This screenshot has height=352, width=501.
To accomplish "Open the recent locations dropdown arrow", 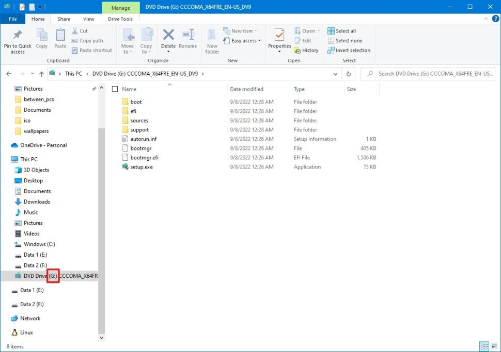I will [32, 74].
